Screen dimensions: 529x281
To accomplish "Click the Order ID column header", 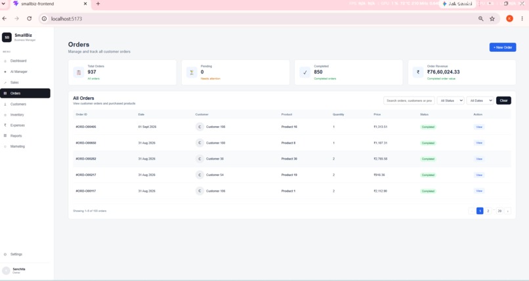I will tap(81, 114).
